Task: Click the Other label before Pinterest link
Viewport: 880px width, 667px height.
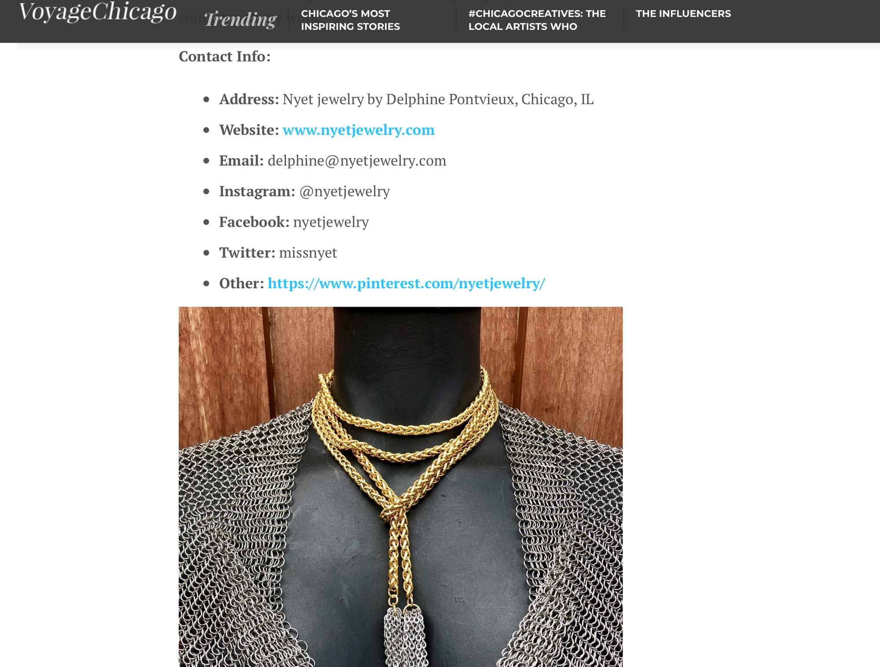Action: (242, 283)
